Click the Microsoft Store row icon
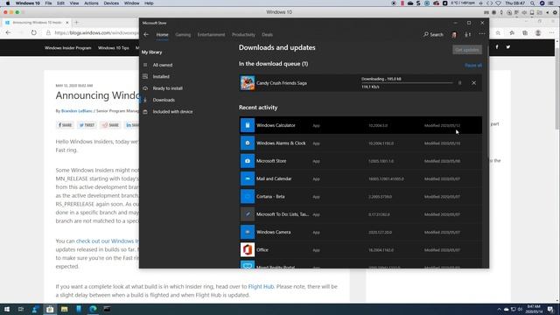Screen dimensions: 560x315 click(247, 161)
